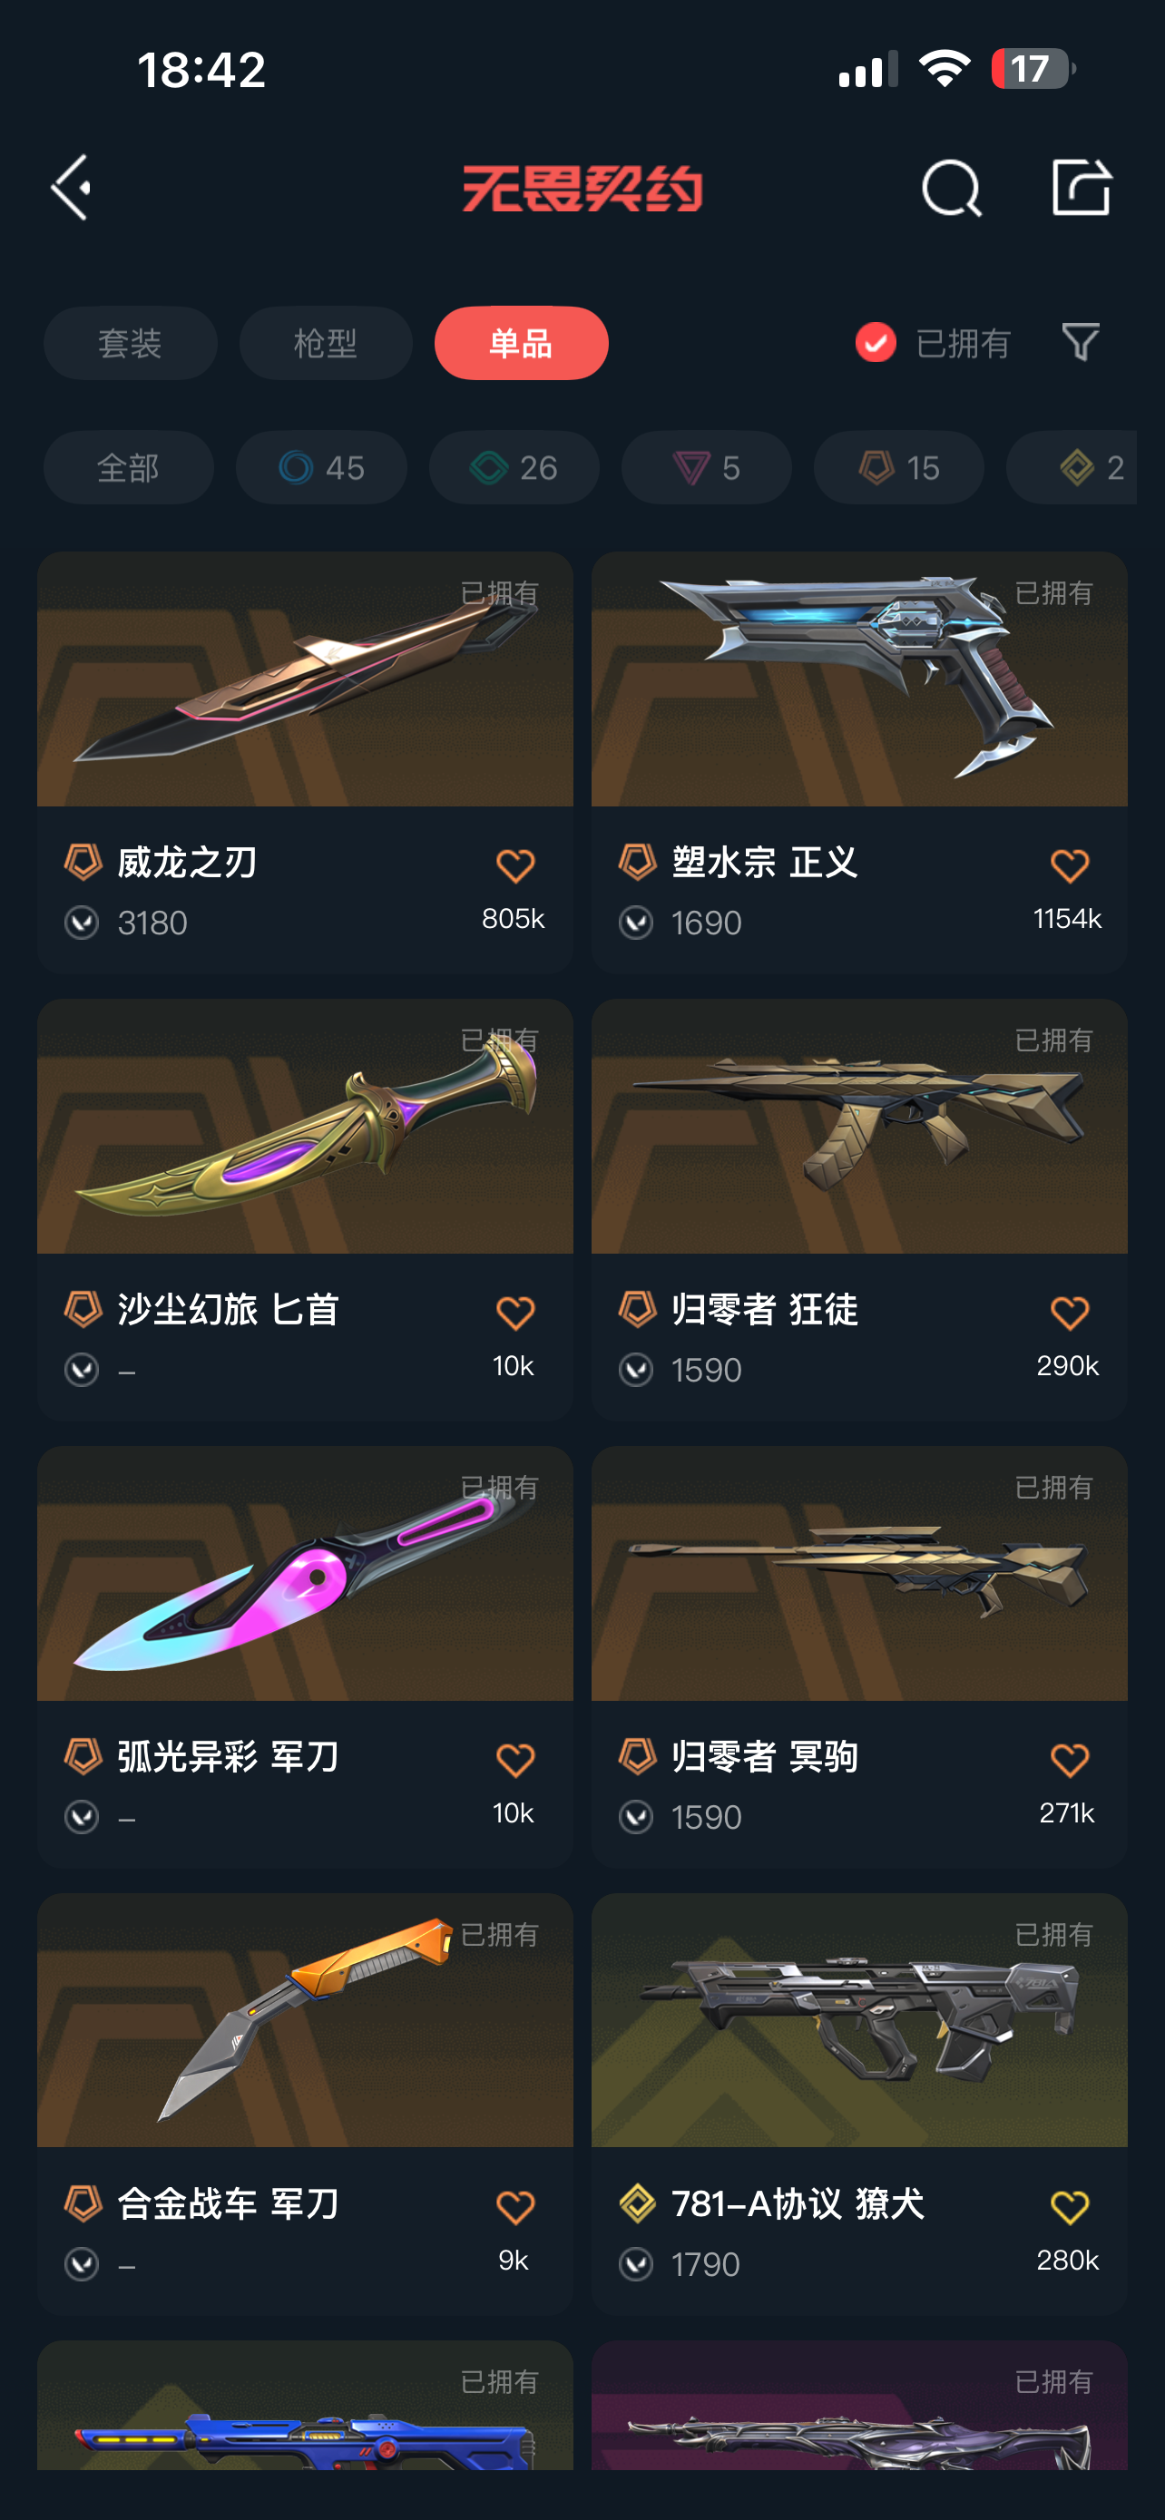Viewport: 1165px width, 2520px height.
Task: Open the search magnifier icon
Action: [x=951, y=187]
